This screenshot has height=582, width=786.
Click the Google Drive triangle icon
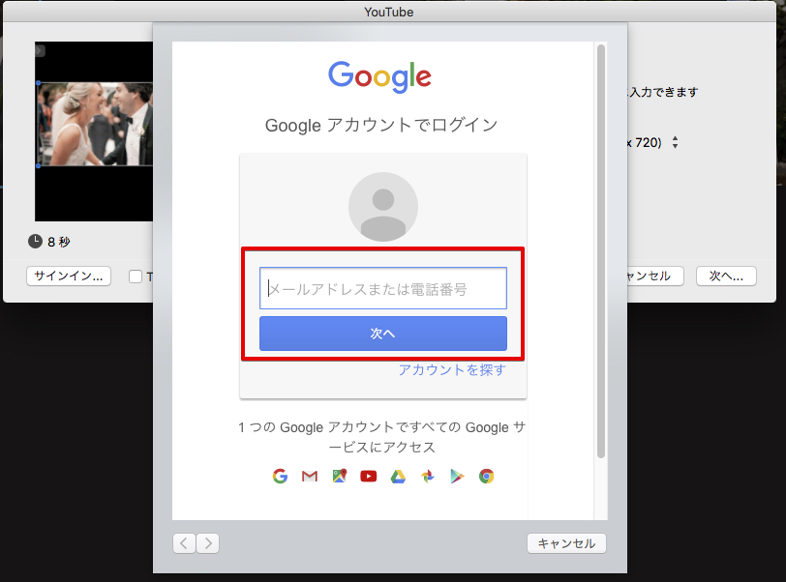398,476
